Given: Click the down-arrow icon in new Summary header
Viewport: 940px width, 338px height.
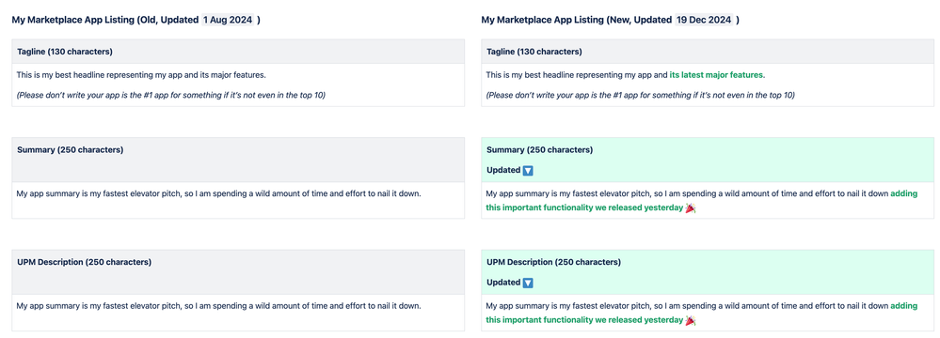Looking at the screenshot, I should [x=528, y=171].
